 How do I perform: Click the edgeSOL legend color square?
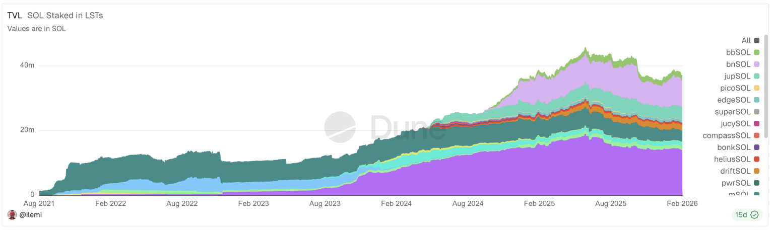(756, 100)
